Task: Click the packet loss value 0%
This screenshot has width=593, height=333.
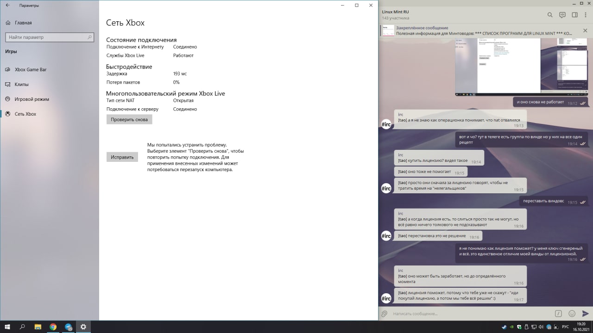Action: click(176, 82)
